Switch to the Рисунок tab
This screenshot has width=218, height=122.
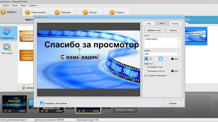tap(175, 23)
